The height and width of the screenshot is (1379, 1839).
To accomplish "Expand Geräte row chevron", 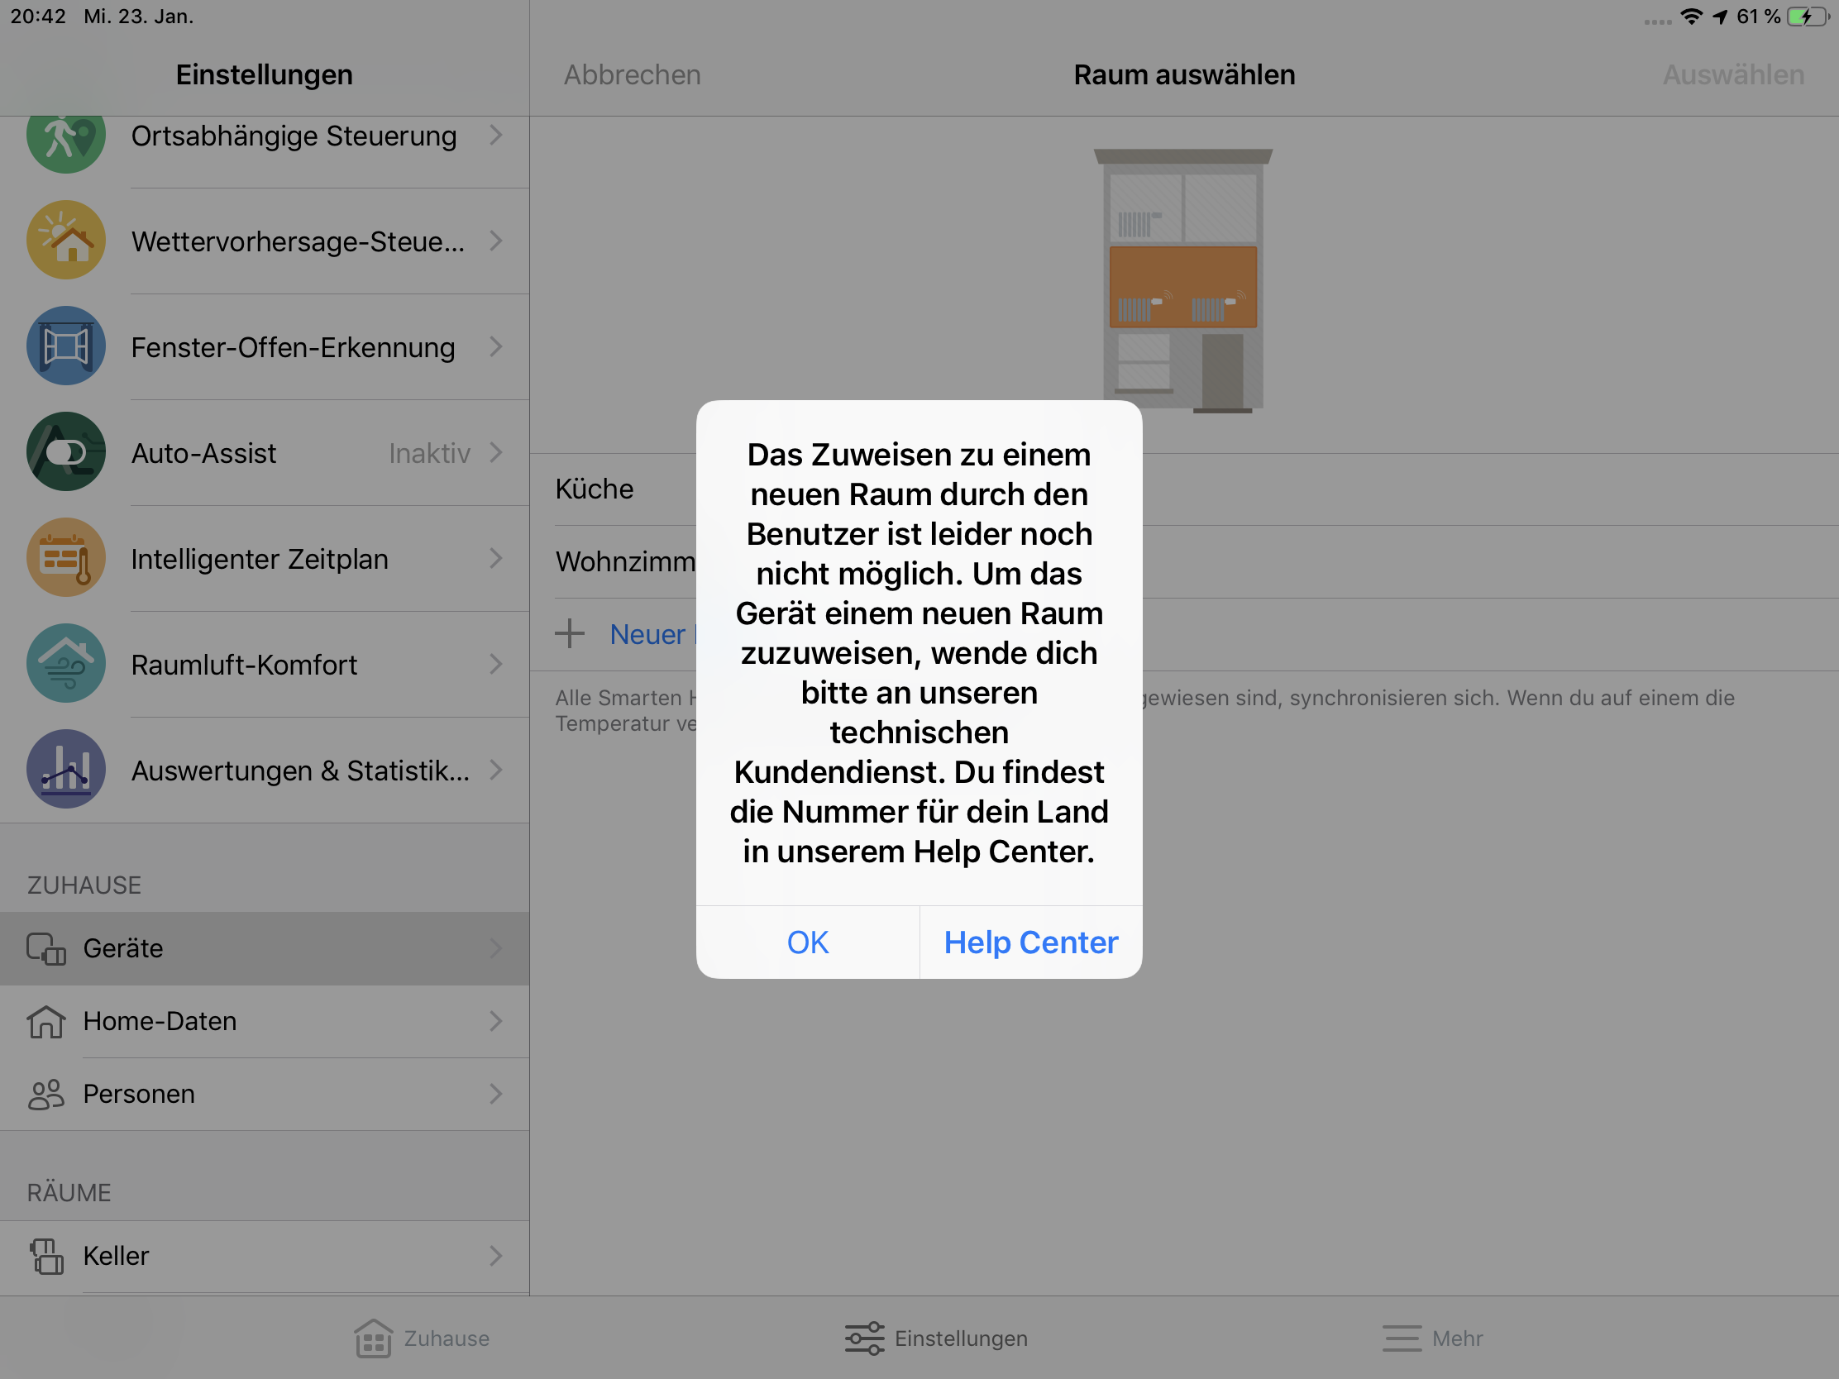I will (x=496, y=948).
